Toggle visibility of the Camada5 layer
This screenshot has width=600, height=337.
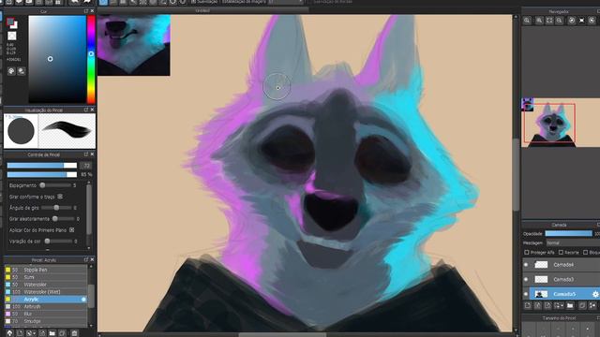click(x=526, y=294)
